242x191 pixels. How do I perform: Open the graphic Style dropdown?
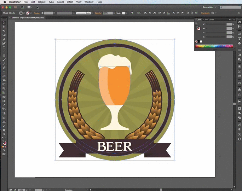[x=126, y=13]
